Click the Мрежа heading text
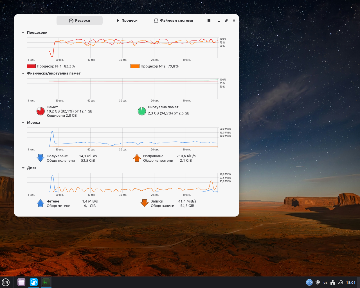Image resolution: width=360 pixels, height=288 pixels. click(x=33, y=123)
